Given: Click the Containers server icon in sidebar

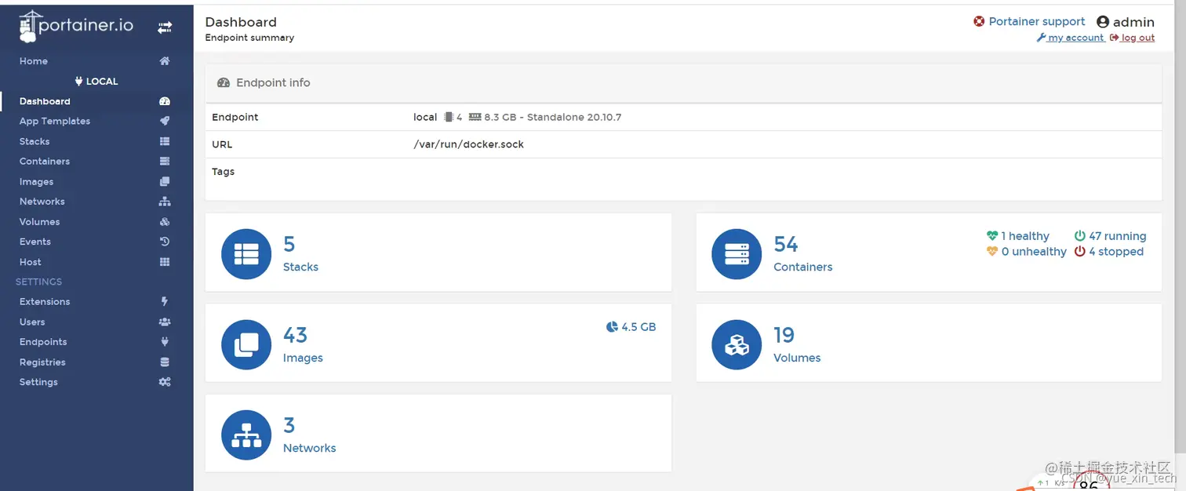Looking at the screenshot, I should point(165,162).
